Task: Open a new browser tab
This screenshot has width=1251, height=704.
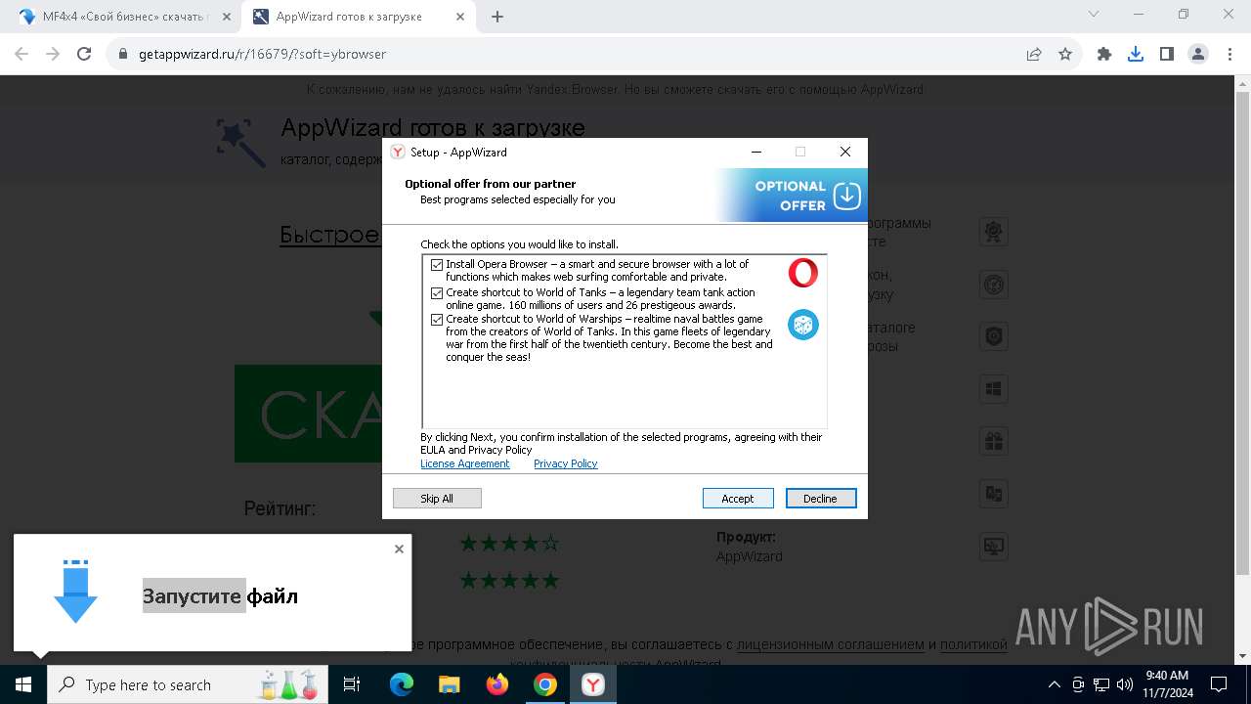Action: click(x=497, y=17)
